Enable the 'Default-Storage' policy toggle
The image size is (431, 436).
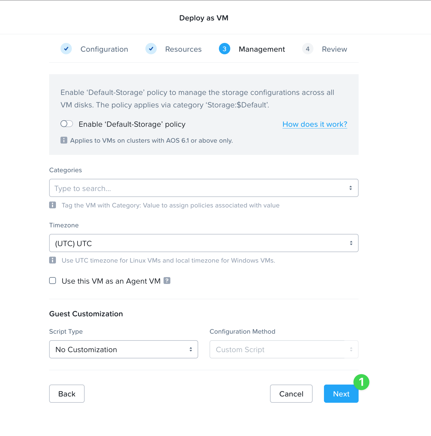(67, 124)
